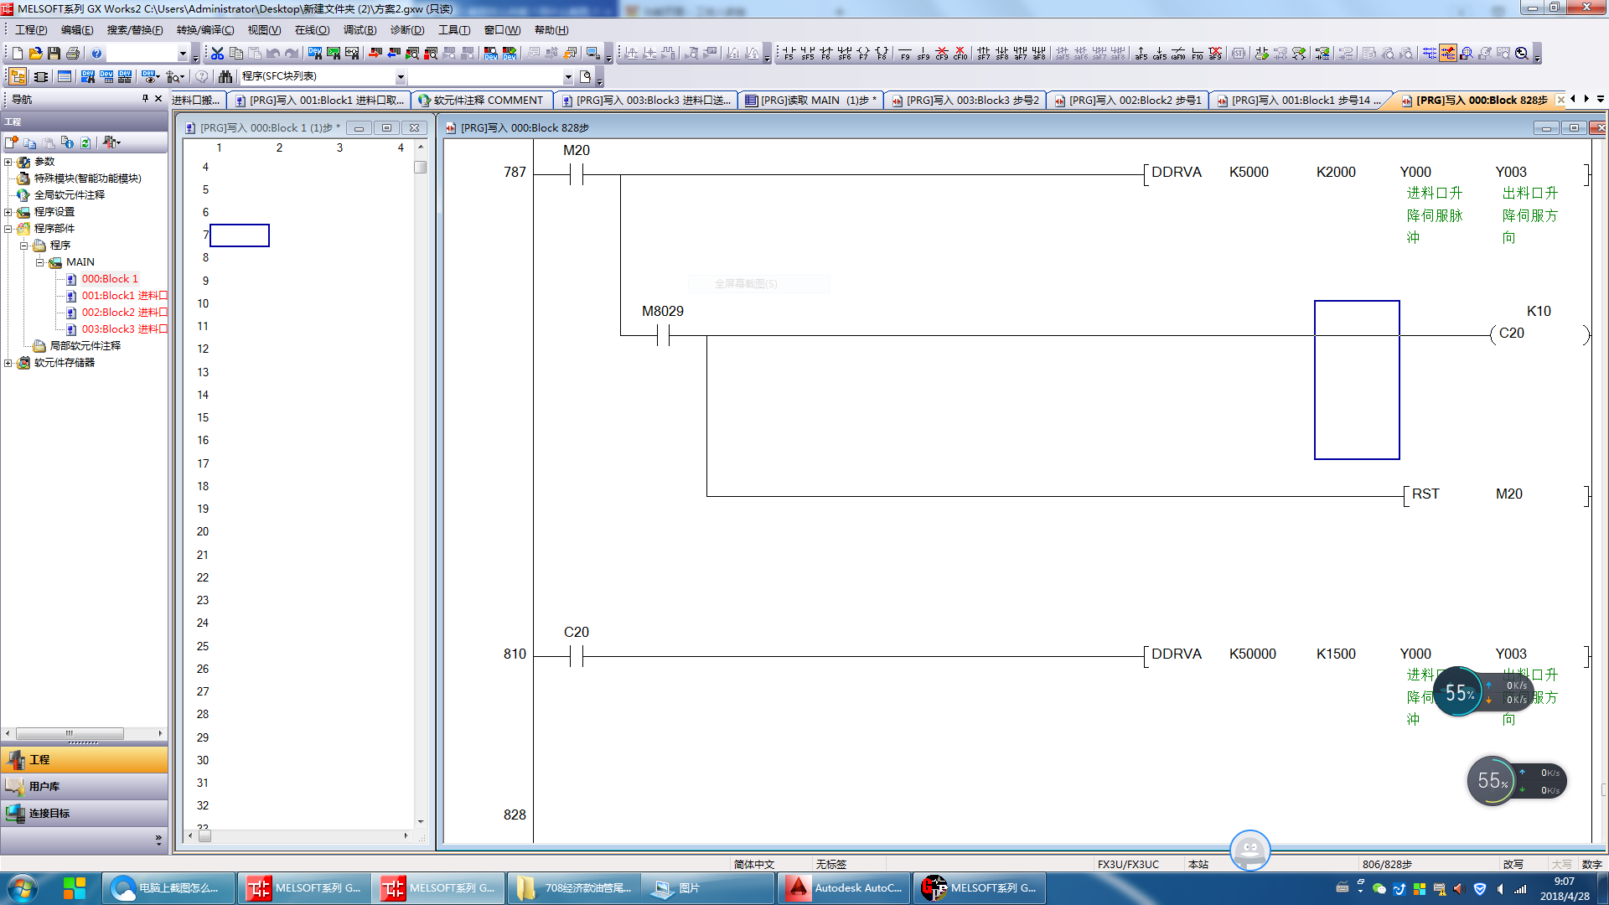Open the 转换/编译(C) menu
The image size is (1609, 905).
pyautogui.click(x=204, y=30)
